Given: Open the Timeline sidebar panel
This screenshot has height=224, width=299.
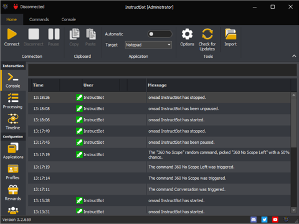Looking at the screenshot, I should [13, 122].
